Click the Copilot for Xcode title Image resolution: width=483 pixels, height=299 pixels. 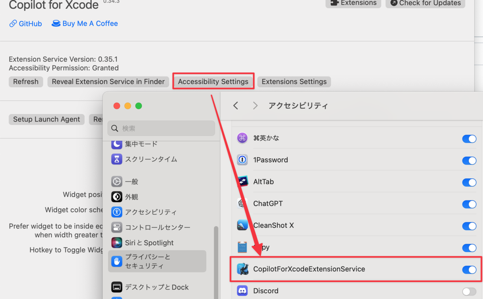coord(54,5)
